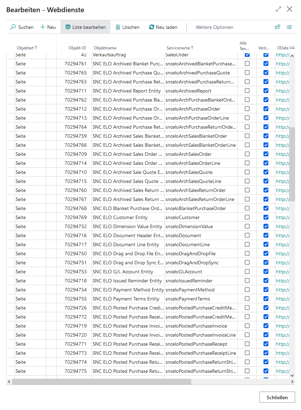
Task: Click the Löschen trash icon
Action: point(118,27)
